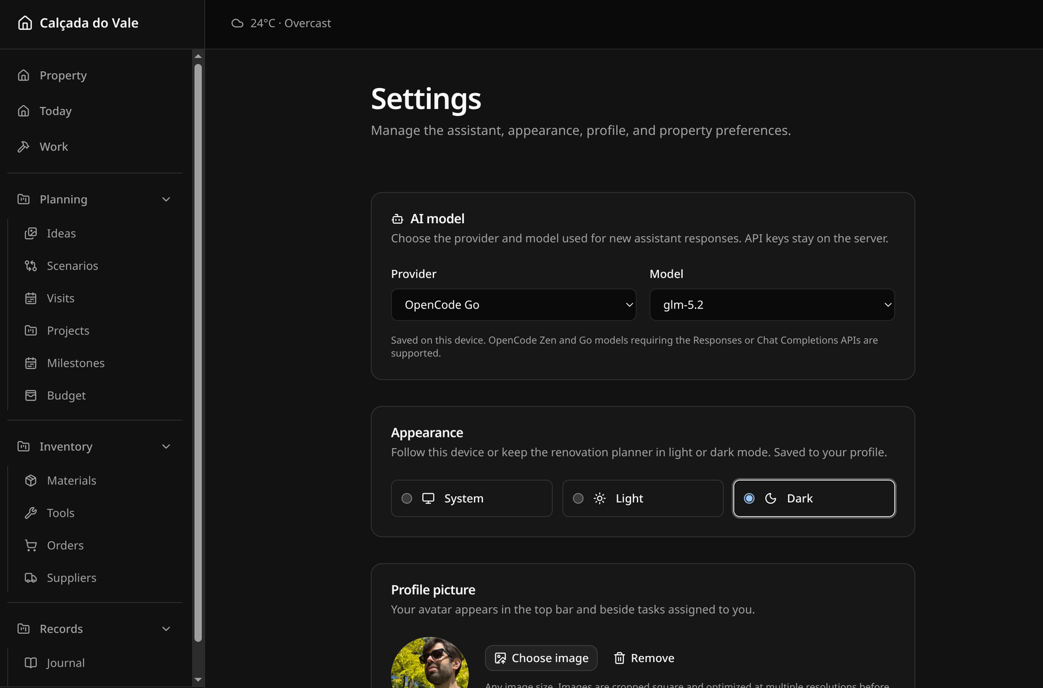The width and height of the screenshot is (1043, 688).
Task: Open the Model dropdown showing glm-5.2
Action: tap(772, 305)
